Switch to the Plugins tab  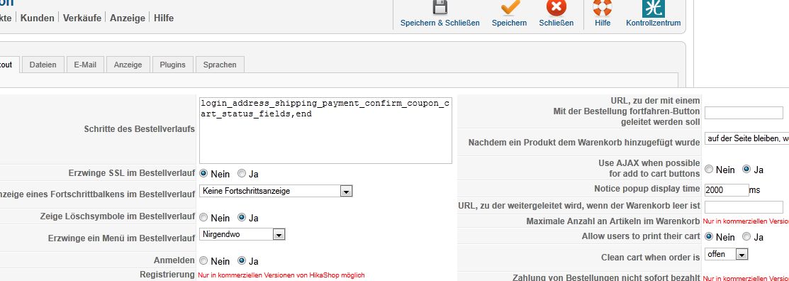pyautogui.click(x=172, y=65)
